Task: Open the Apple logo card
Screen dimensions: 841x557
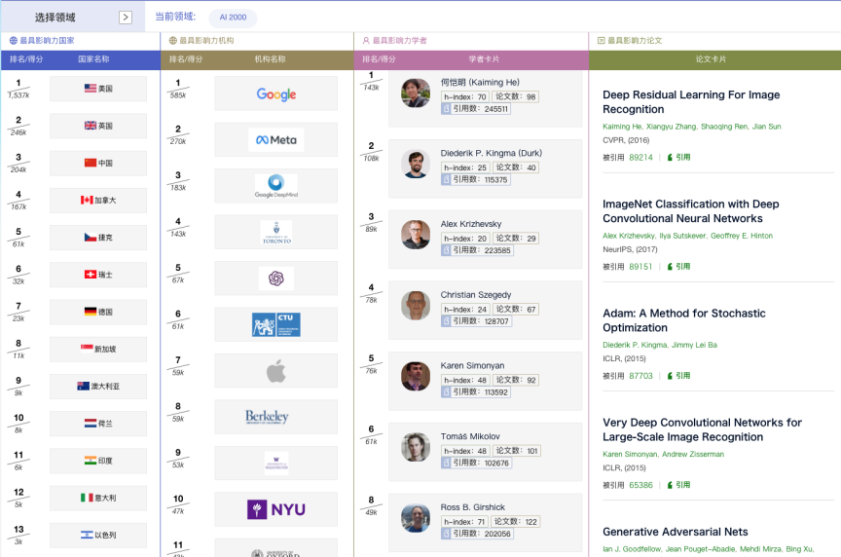Action: click(276, 371)
